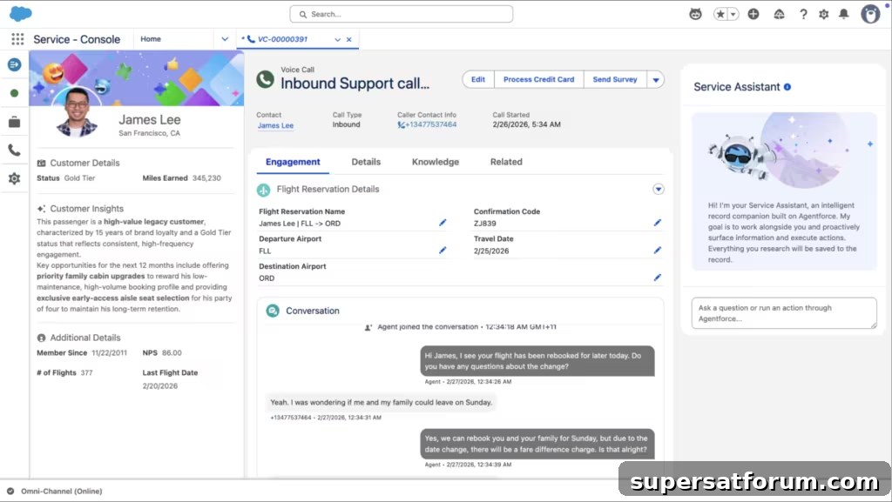Open Global Actions plus icon
This screenshot has height=502, width=892.
753,14
